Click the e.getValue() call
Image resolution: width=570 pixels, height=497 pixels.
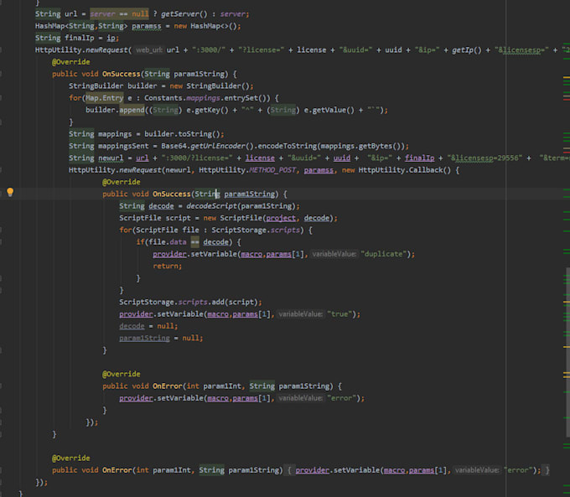pyautogui.click(x=329, y=110)
